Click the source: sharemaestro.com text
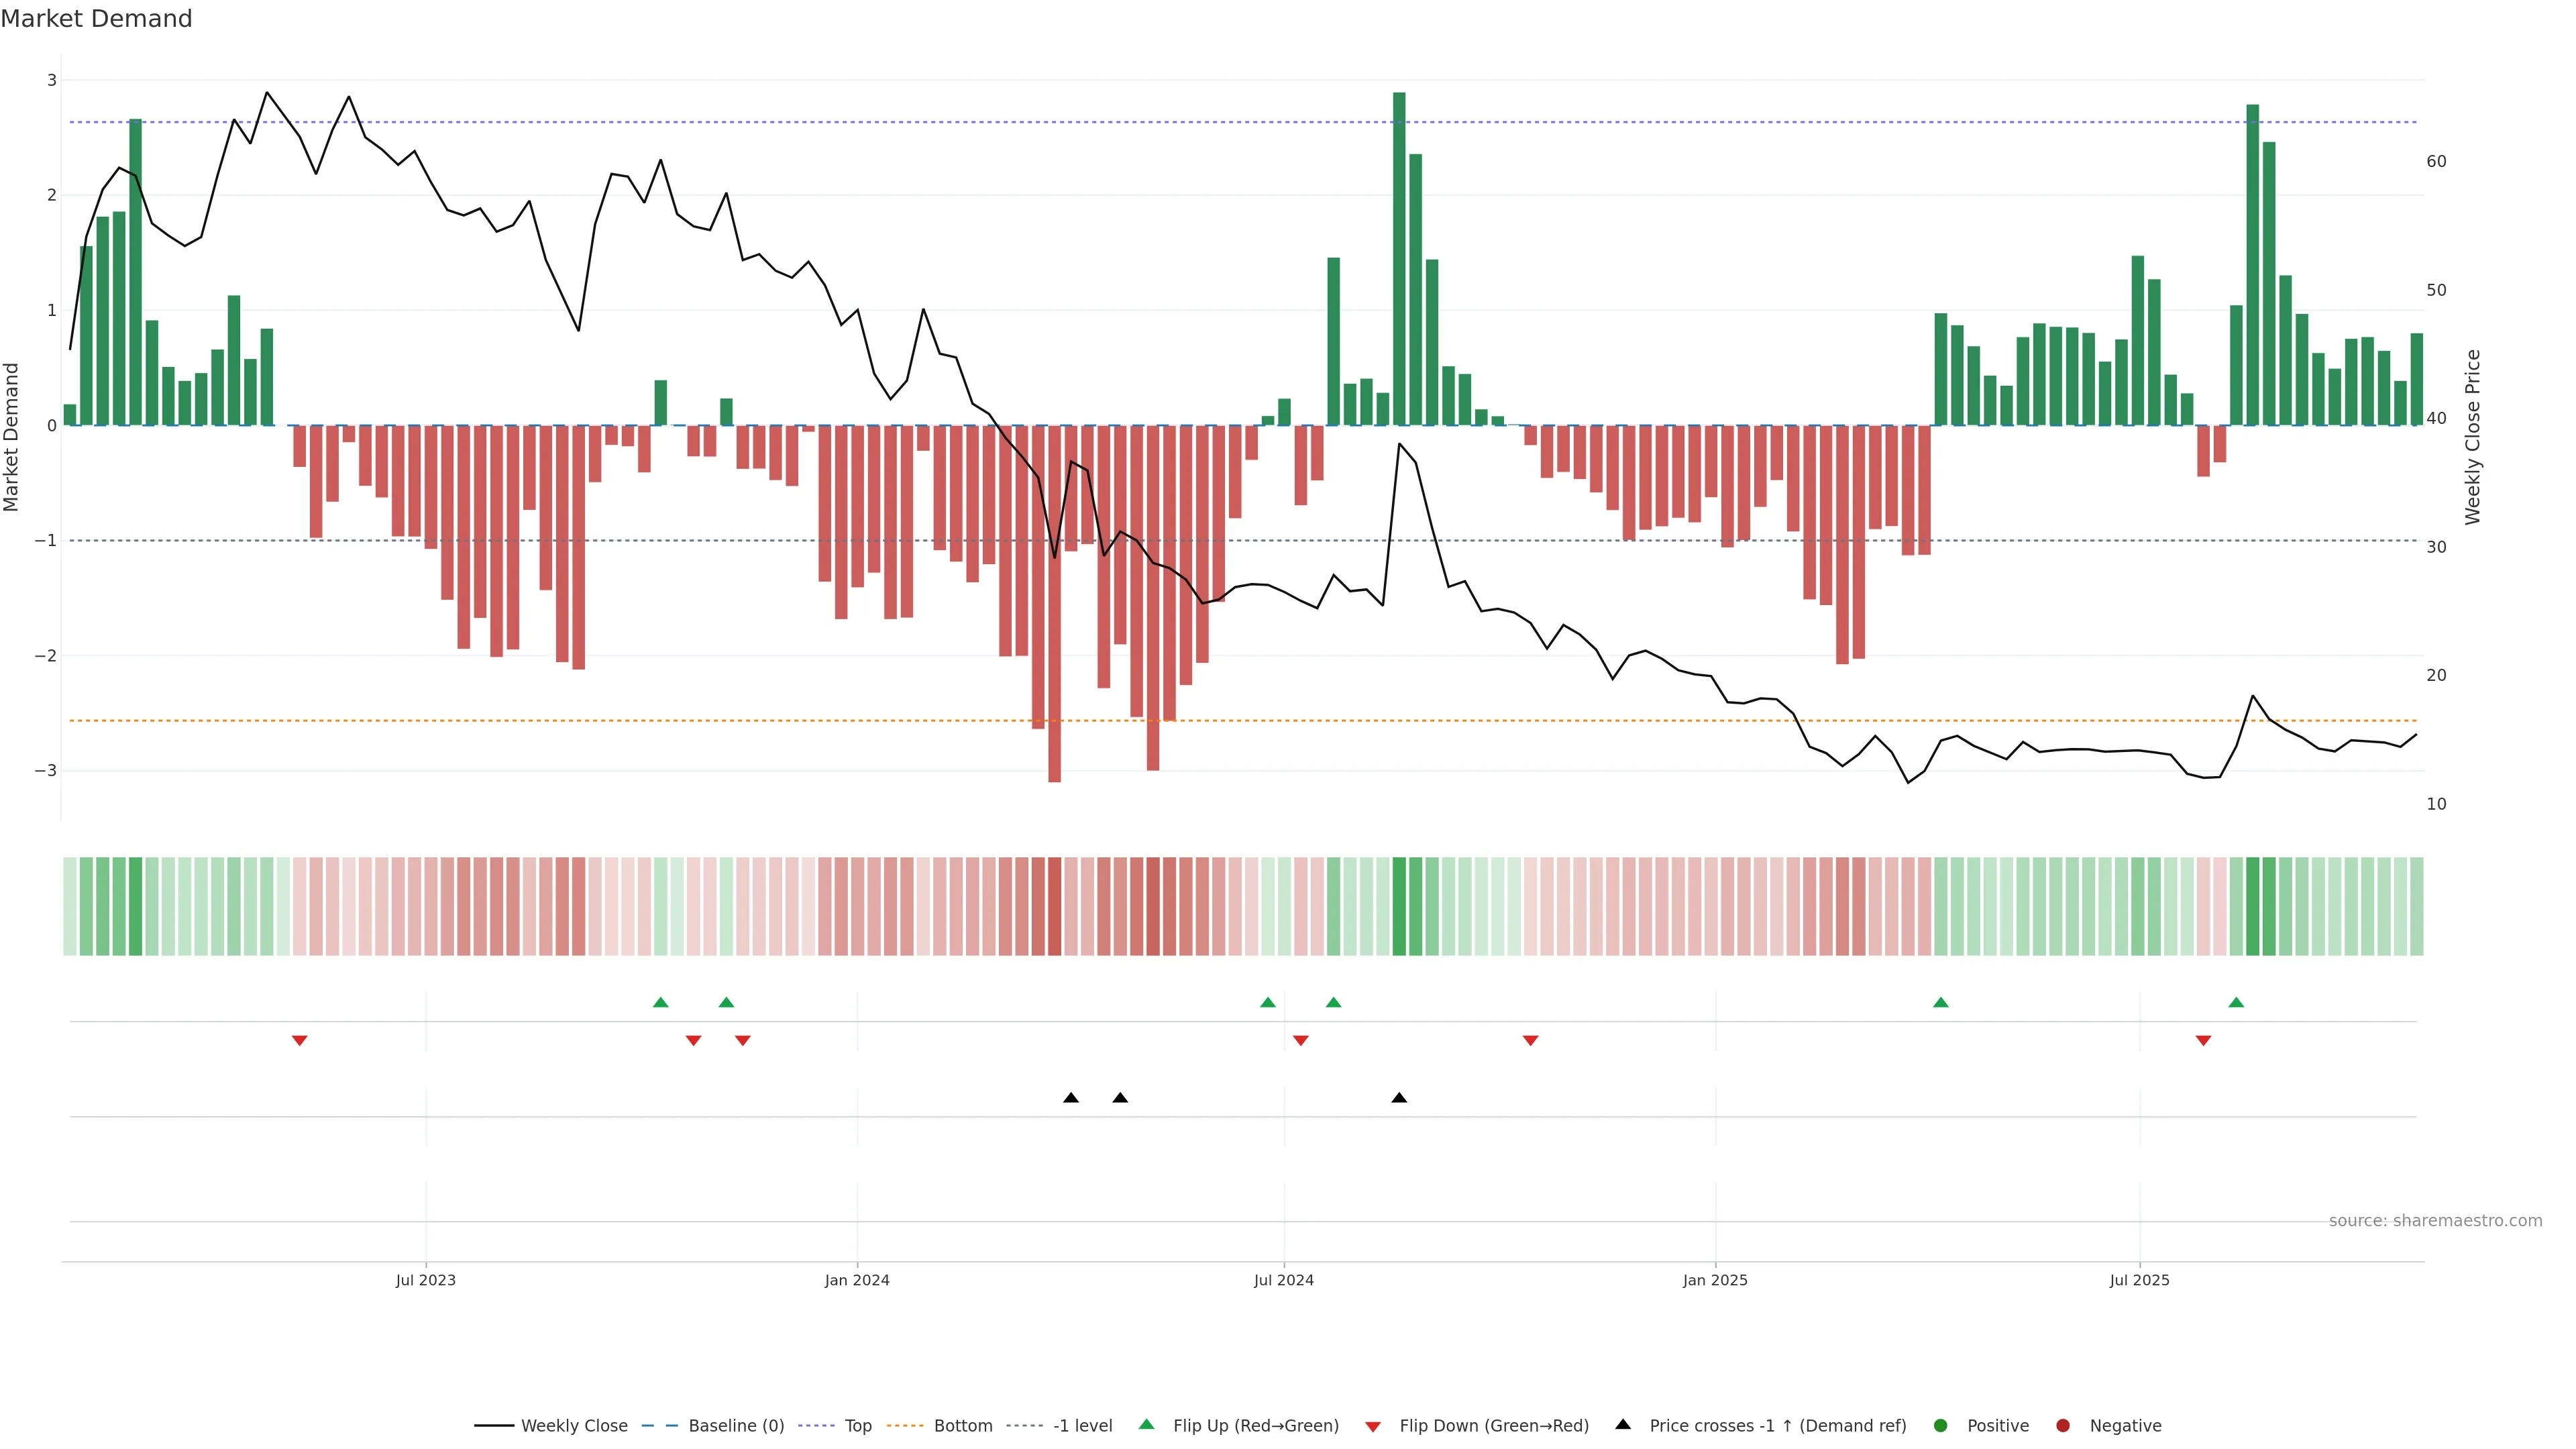Image resolution: width=2576 pixels, height=1449 pixels. point(2435,1221)
